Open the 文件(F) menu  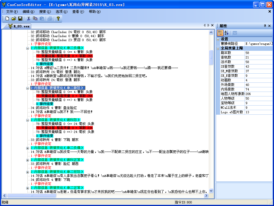tap(12, 12)
